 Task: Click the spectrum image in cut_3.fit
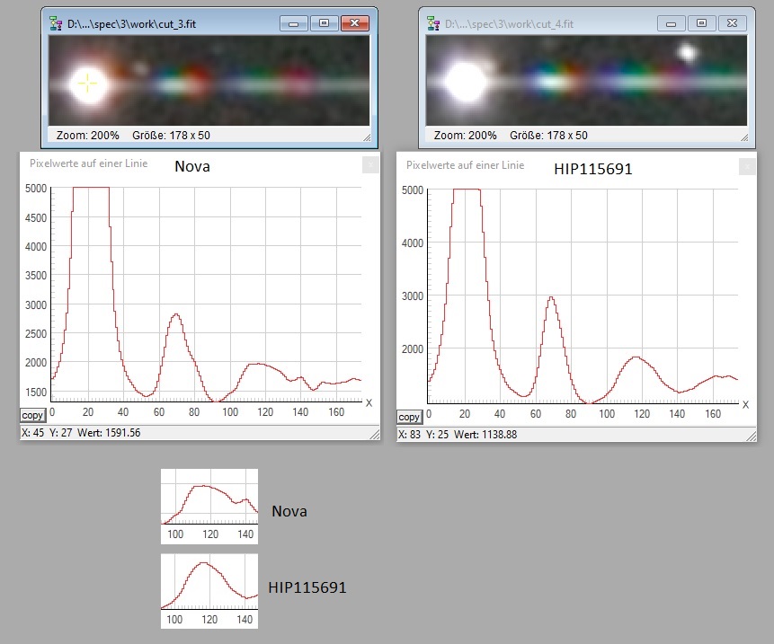(x=209, y=80)
